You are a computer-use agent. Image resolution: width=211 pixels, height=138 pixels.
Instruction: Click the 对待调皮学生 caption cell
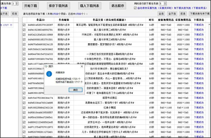tap(110, 127)
